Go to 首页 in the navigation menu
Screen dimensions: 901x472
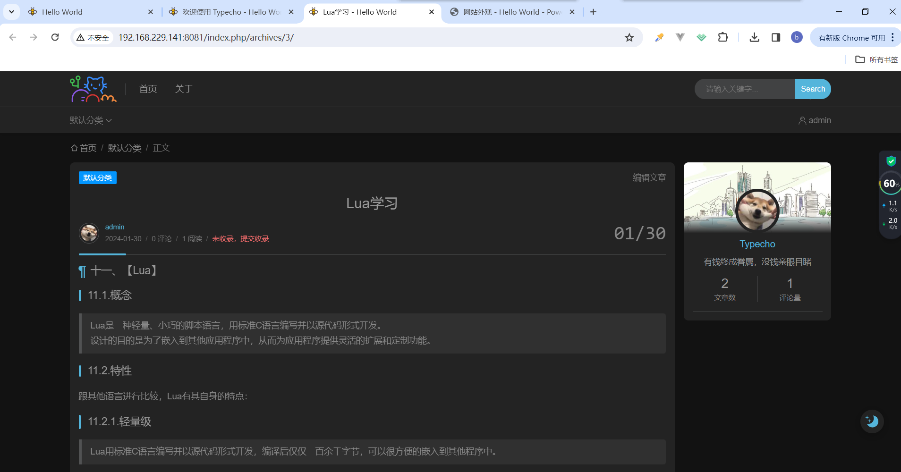point(148,89)
